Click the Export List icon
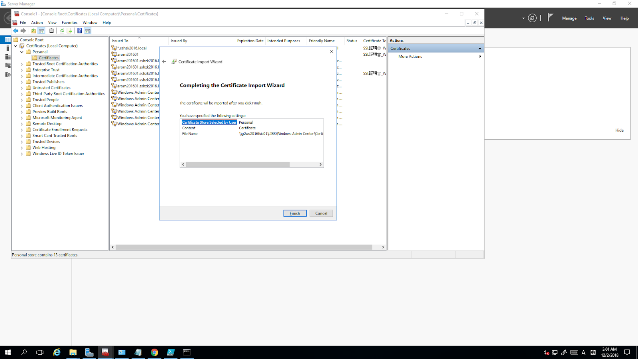 69,30
